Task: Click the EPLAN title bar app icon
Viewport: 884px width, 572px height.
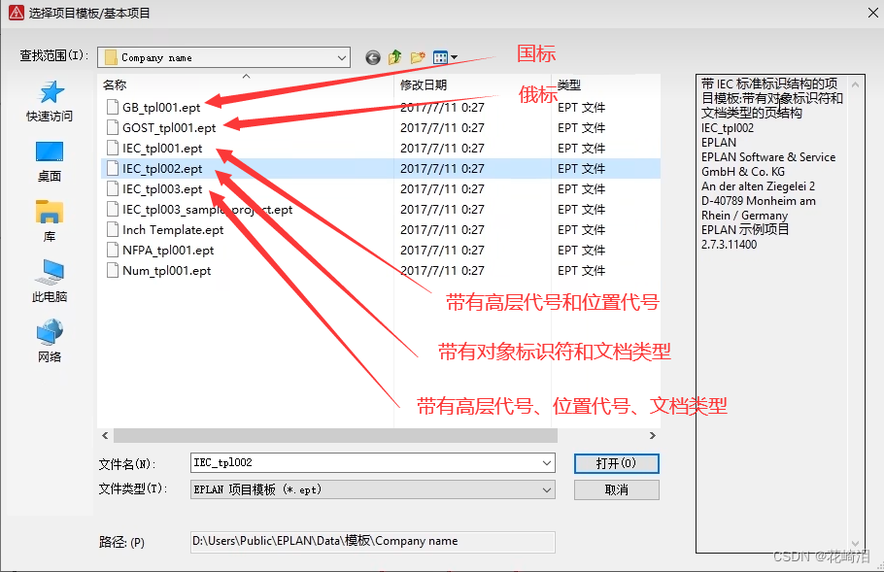Action: pyautogui.click(x=17, y=13)
